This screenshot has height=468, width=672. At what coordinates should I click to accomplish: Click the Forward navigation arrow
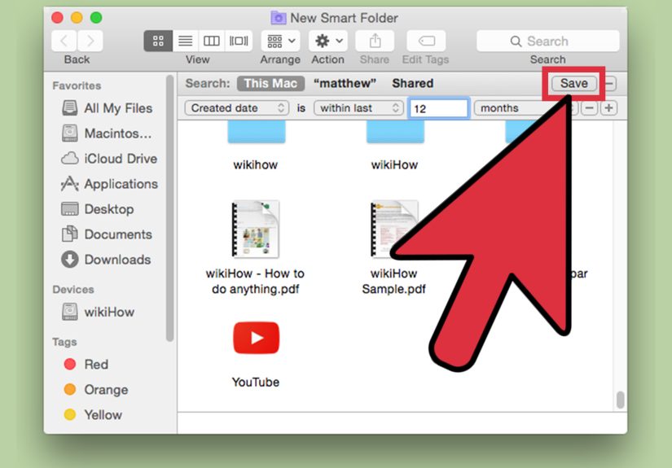(x=90, y=42)
